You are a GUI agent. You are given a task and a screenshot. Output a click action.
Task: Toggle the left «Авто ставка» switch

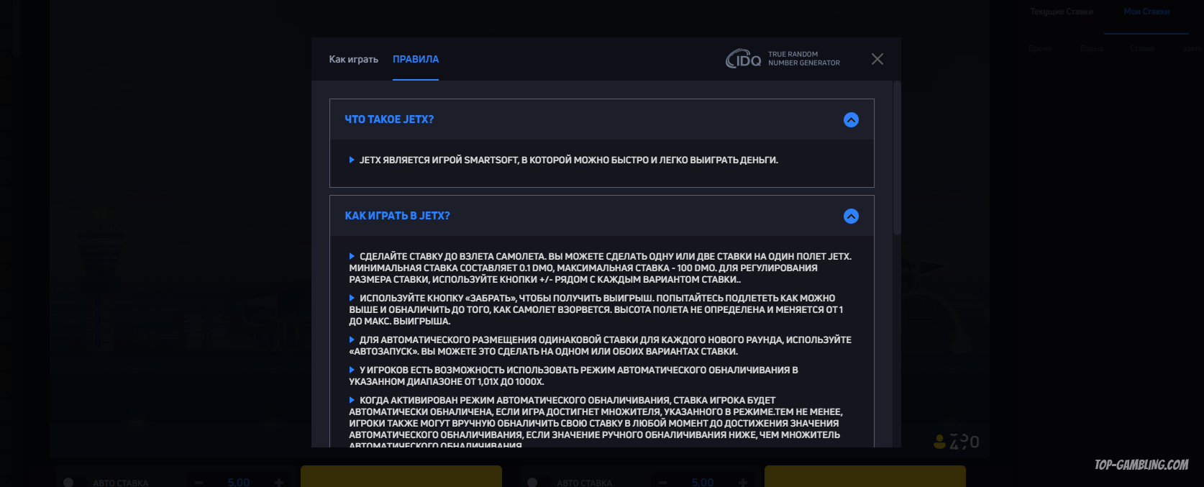(69, 482)
